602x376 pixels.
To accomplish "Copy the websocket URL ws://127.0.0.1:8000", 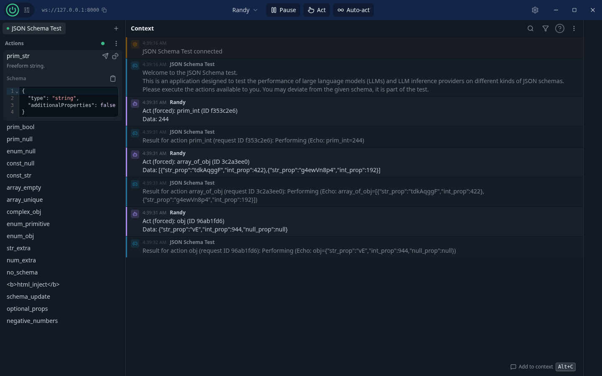I will [x=105, y=10].
